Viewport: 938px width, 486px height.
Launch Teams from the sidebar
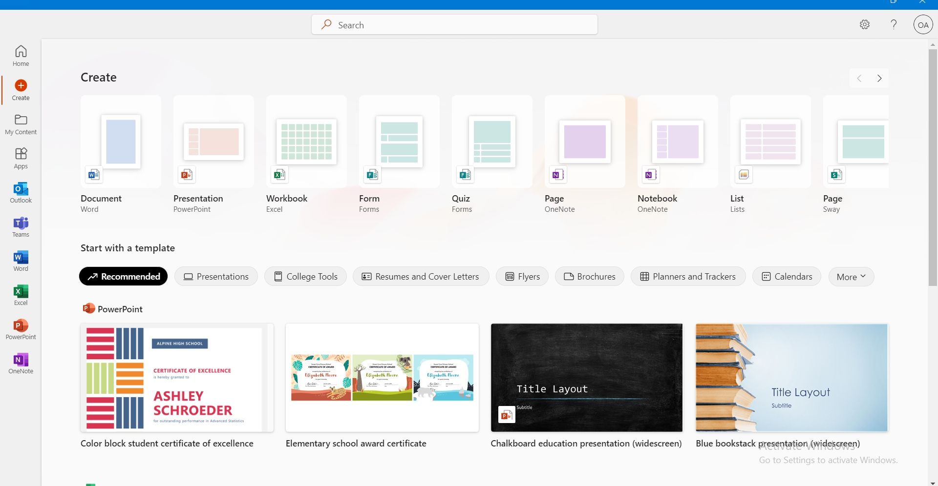[21, 226]
